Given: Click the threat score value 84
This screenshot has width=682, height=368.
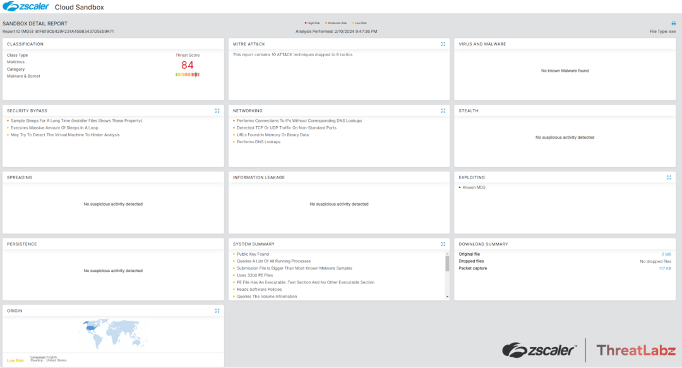Looking at the screenshot, I should pos(187,65).
